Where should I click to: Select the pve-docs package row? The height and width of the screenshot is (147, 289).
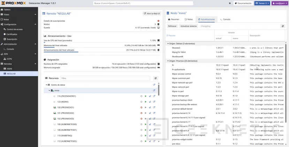pos(225,144)
